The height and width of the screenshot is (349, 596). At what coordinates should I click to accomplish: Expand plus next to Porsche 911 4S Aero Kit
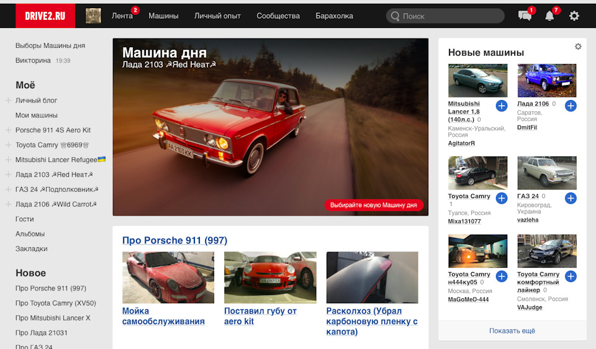pos(8,130)
